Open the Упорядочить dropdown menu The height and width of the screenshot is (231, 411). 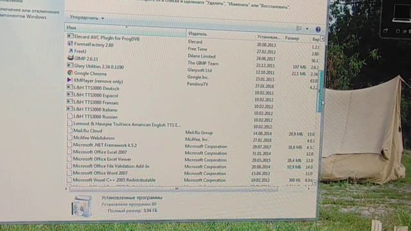pos(87,18)
